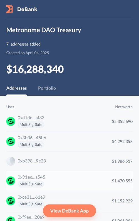Select the $1,152,929 net worth value
This screenshot has width=139, height=221.
point(122,201)
